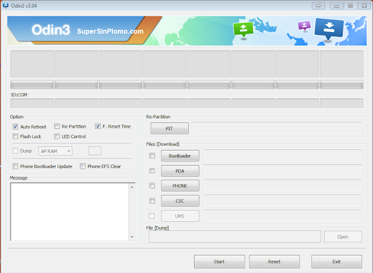Click the Message box scroll up arrow
This screenshot has height=273, width=373.
[132, 187]
